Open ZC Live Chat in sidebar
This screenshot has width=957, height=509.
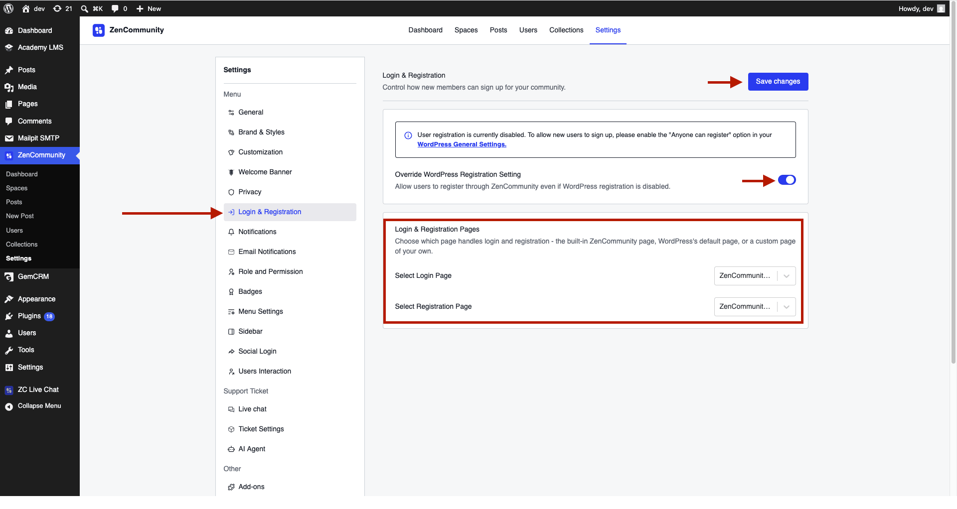[40, 389]
